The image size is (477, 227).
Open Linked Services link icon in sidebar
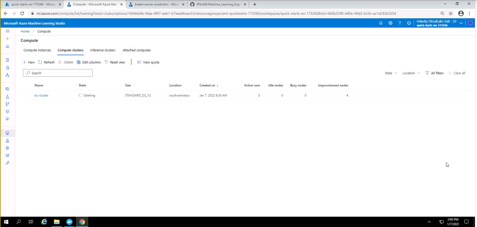[x=7, y=163]
